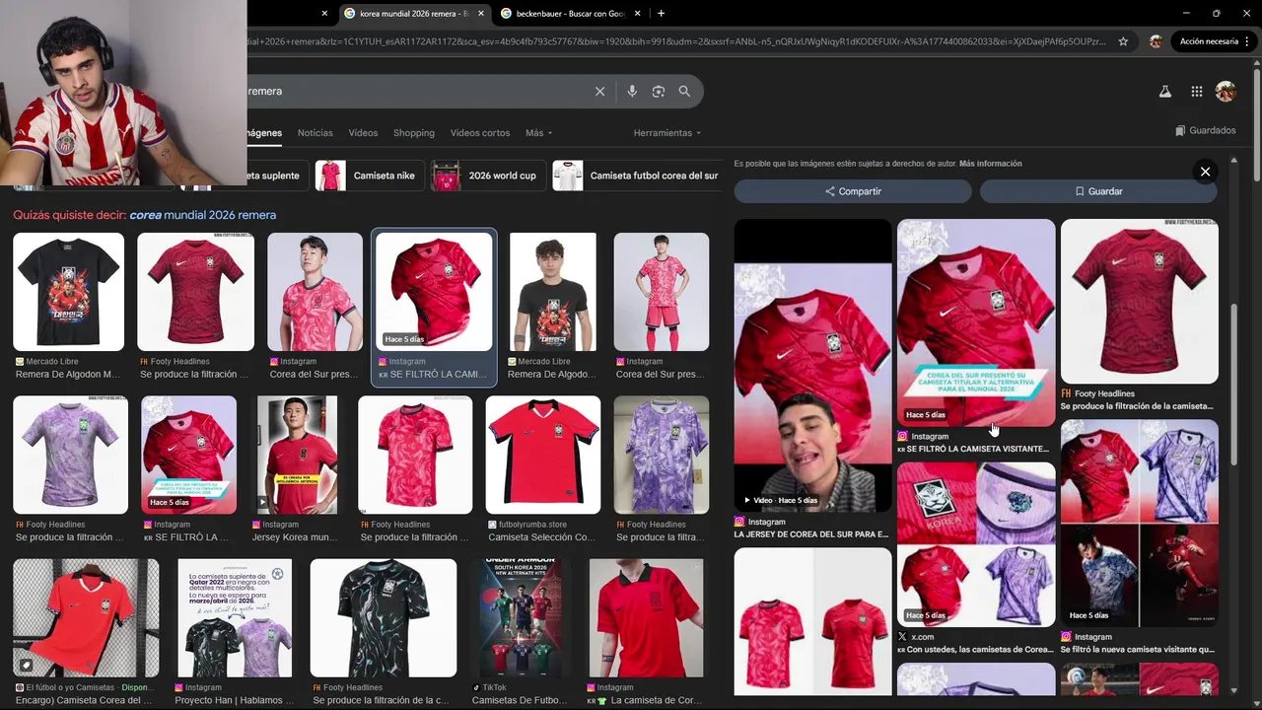Screen dimensions: 1262x710
Task: Open a new browser tab
Action: click(x=661, y=14)
